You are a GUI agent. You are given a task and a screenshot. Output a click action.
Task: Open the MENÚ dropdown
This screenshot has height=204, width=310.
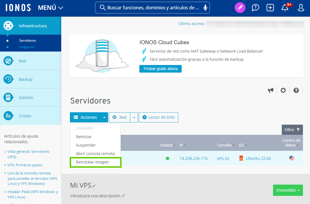[50, 8]
